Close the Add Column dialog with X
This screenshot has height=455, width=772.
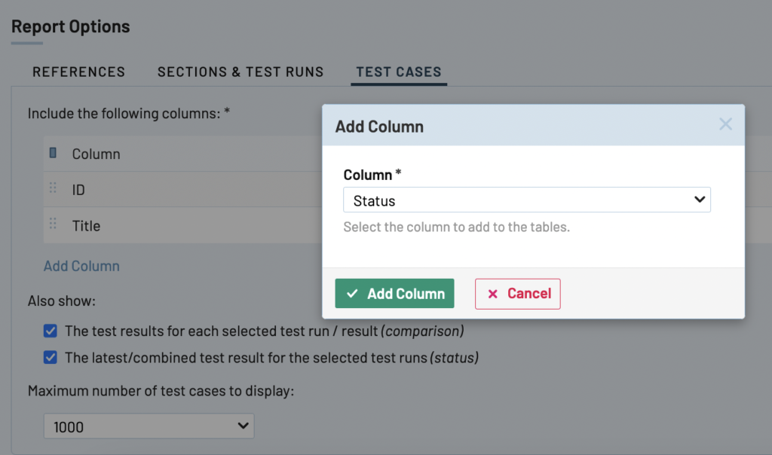tap(725, 124)
